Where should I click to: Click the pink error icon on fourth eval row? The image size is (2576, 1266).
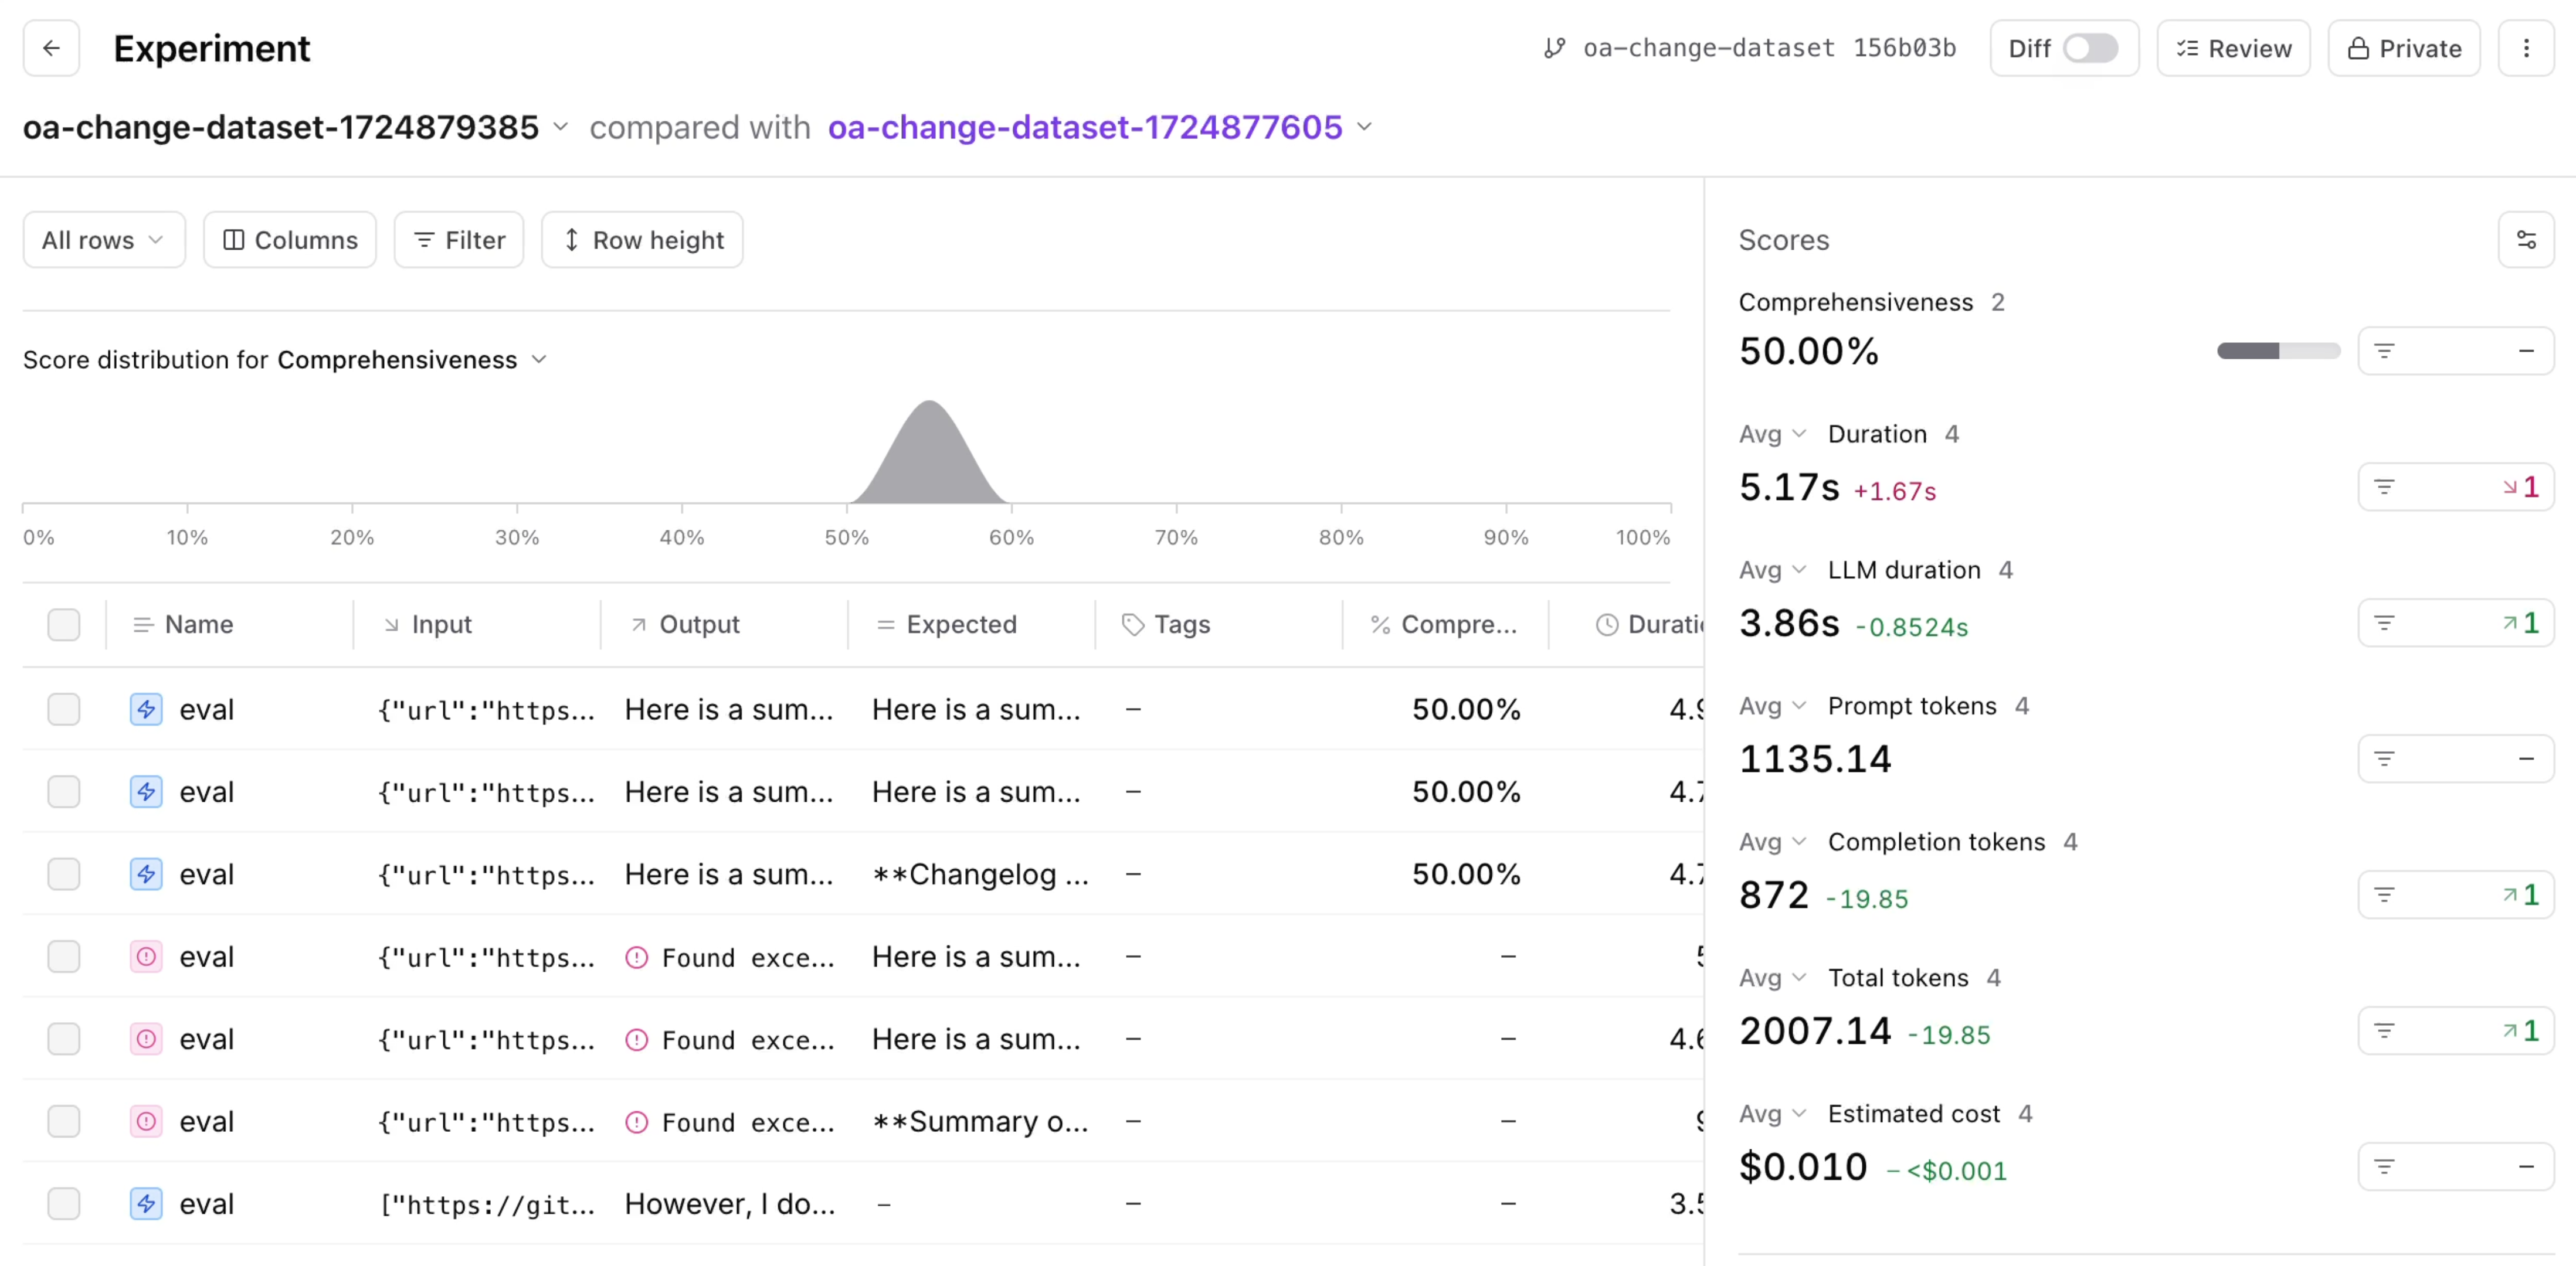tap(146, 957)
